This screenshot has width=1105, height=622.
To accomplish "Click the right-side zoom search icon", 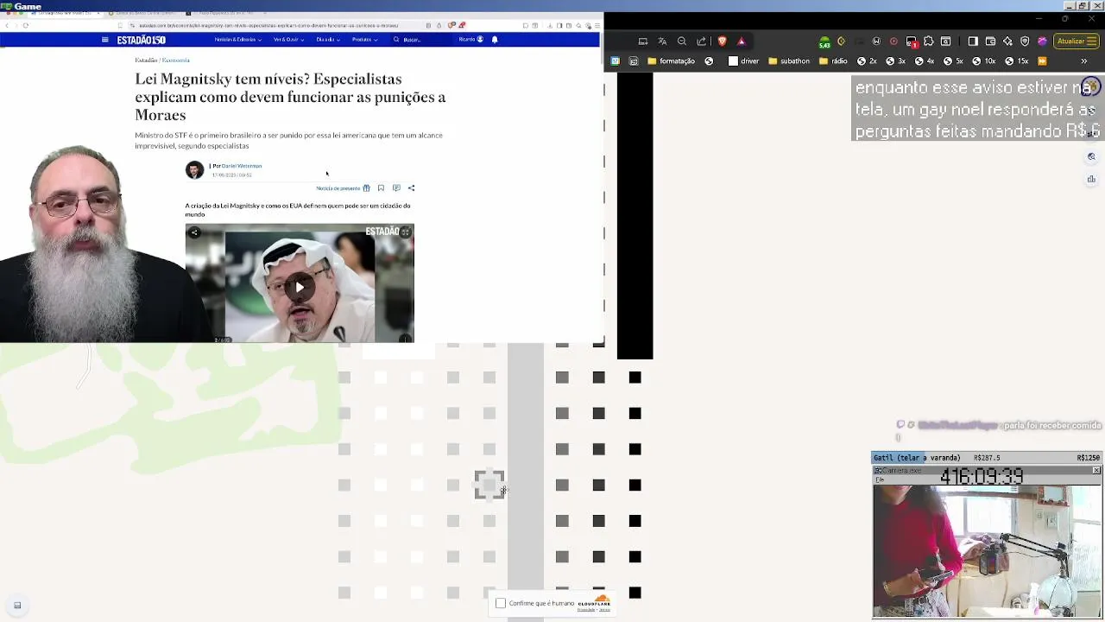I will (1091, 157).
